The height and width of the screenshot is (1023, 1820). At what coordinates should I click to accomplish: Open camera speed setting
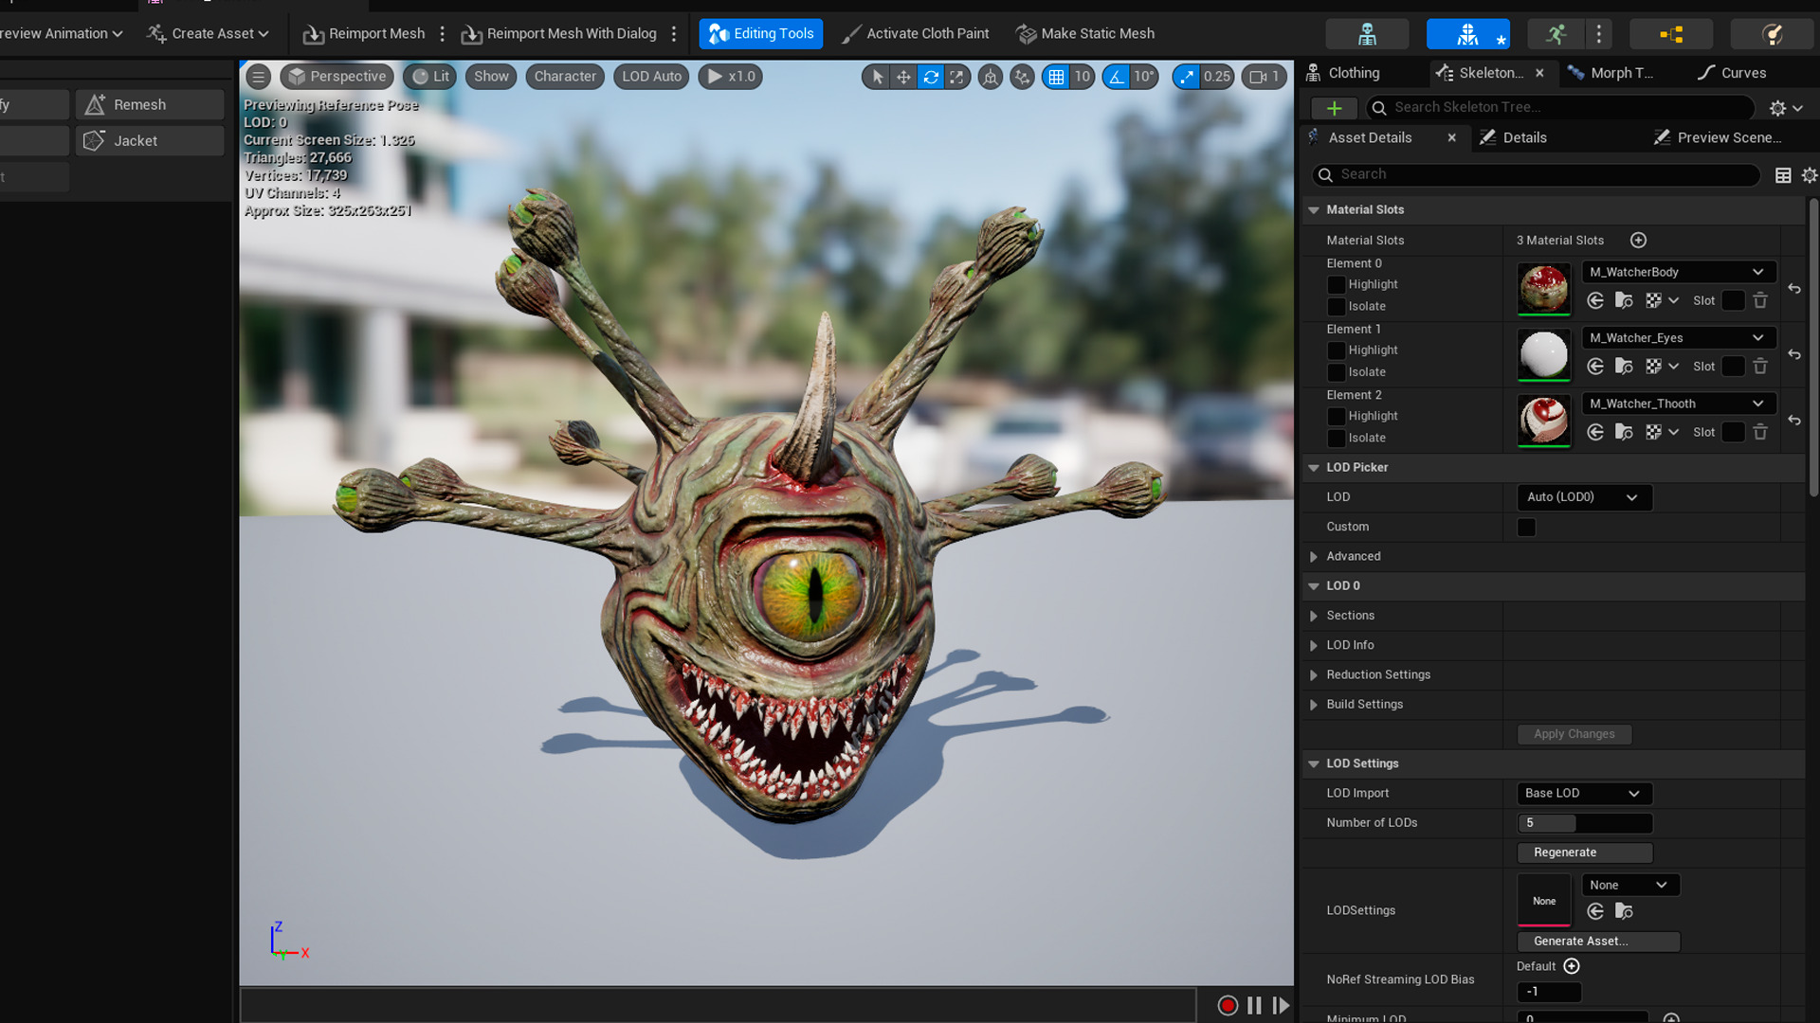pos(1265,77)
